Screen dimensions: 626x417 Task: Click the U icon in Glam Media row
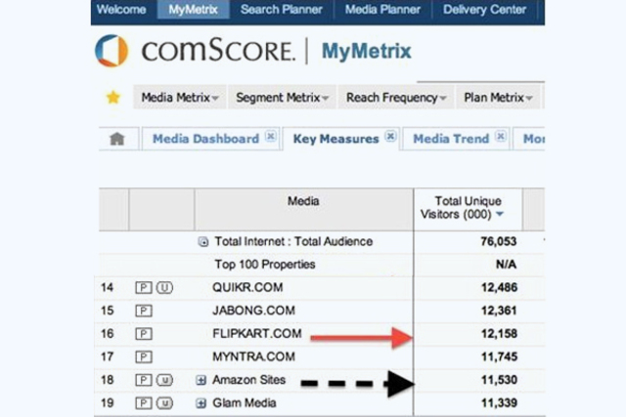click(164, 403)
